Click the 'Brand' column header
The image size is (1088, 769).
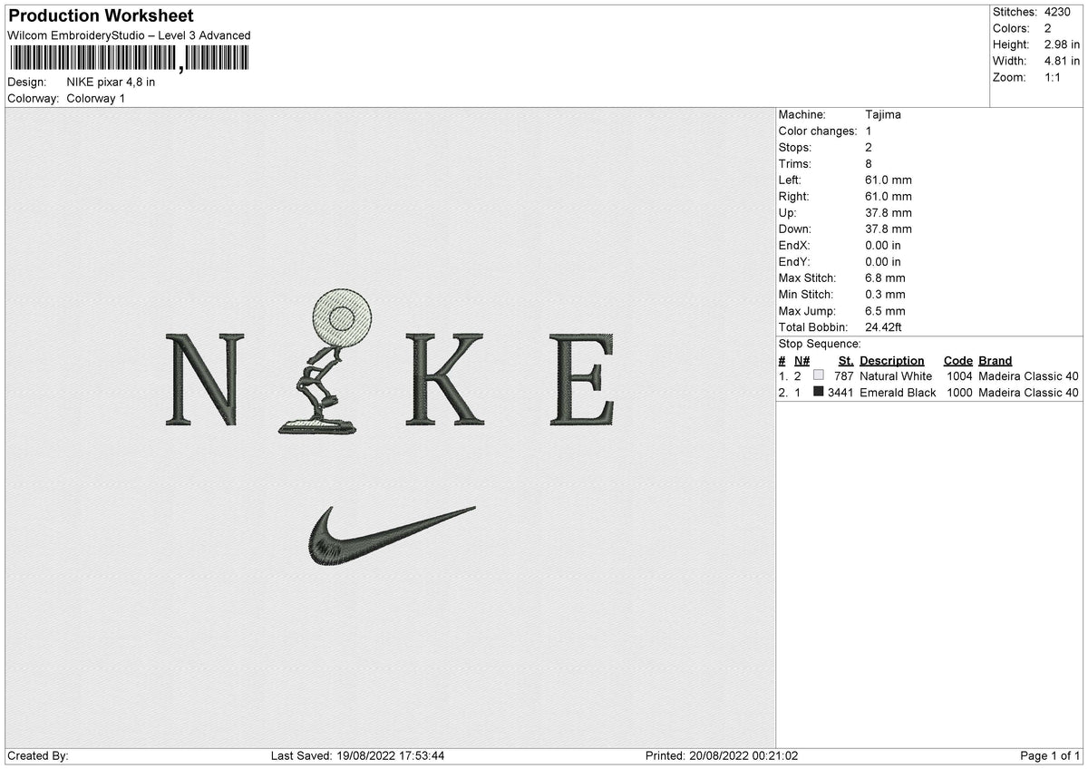coord(996,361)
